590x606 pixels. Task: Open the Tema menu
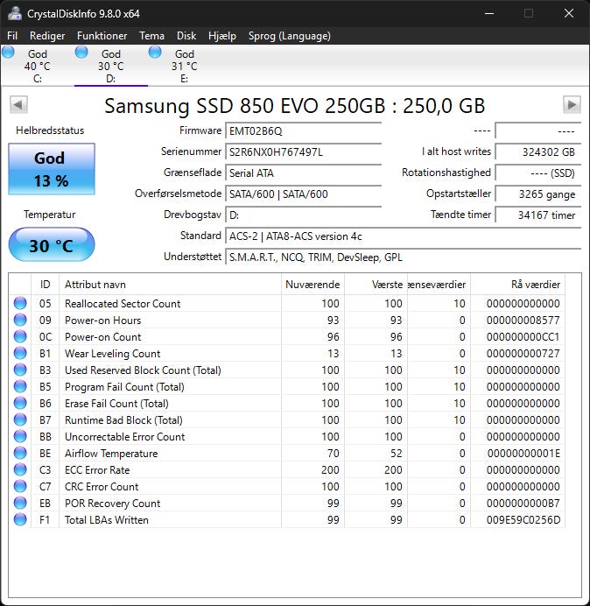(x=151, y=36)
